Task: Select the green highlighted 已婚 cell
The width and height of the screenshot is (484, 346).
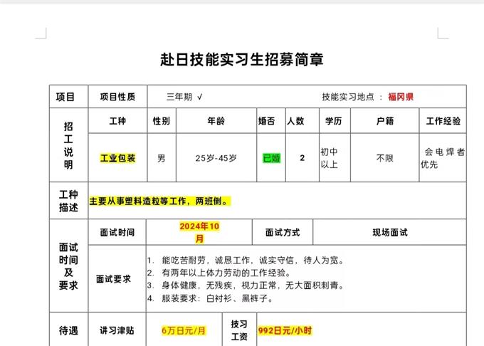Action: click(271, 158)
